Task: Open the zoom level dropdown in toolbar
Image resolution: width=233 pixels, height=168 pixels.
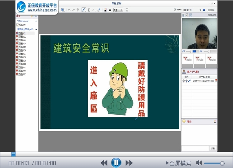Action: [118, 10]
